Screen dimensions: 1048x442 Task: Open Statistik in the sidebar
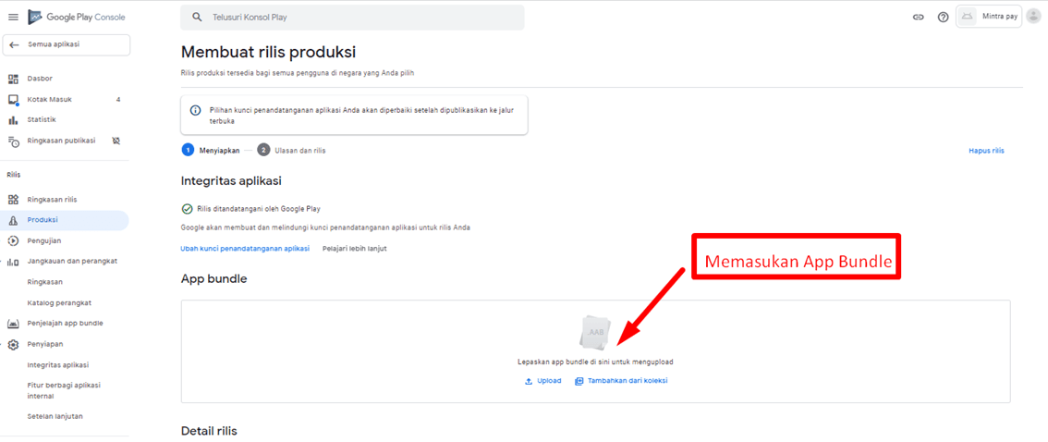point(42,119)
